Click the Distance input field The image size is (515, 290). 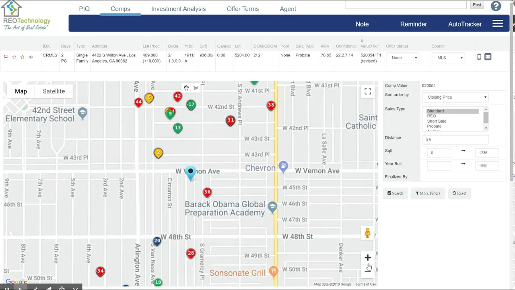pyautogui.click(x=455, y=140)
